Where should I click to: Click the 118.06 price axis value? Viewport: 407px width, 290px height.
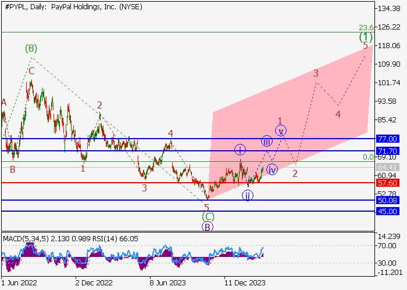pos(389,46)
